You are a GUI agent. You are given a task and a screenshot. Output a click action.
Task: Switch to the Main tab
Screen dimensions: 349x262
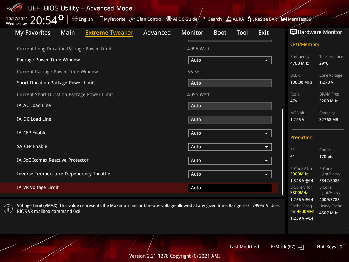click(68, 33)
